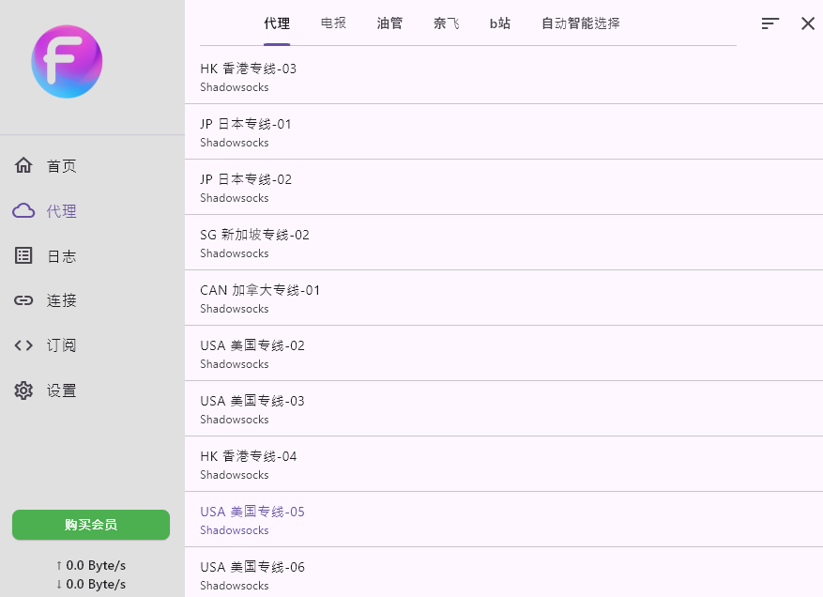Open the 自动智能选择 tab
The image size is (823, 597).
580,23
